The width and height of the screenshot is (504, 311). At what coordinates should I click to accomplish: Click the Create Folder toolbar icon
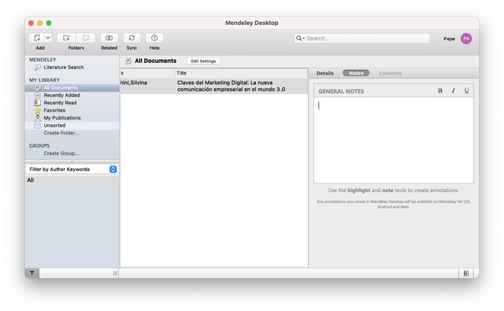67,38
